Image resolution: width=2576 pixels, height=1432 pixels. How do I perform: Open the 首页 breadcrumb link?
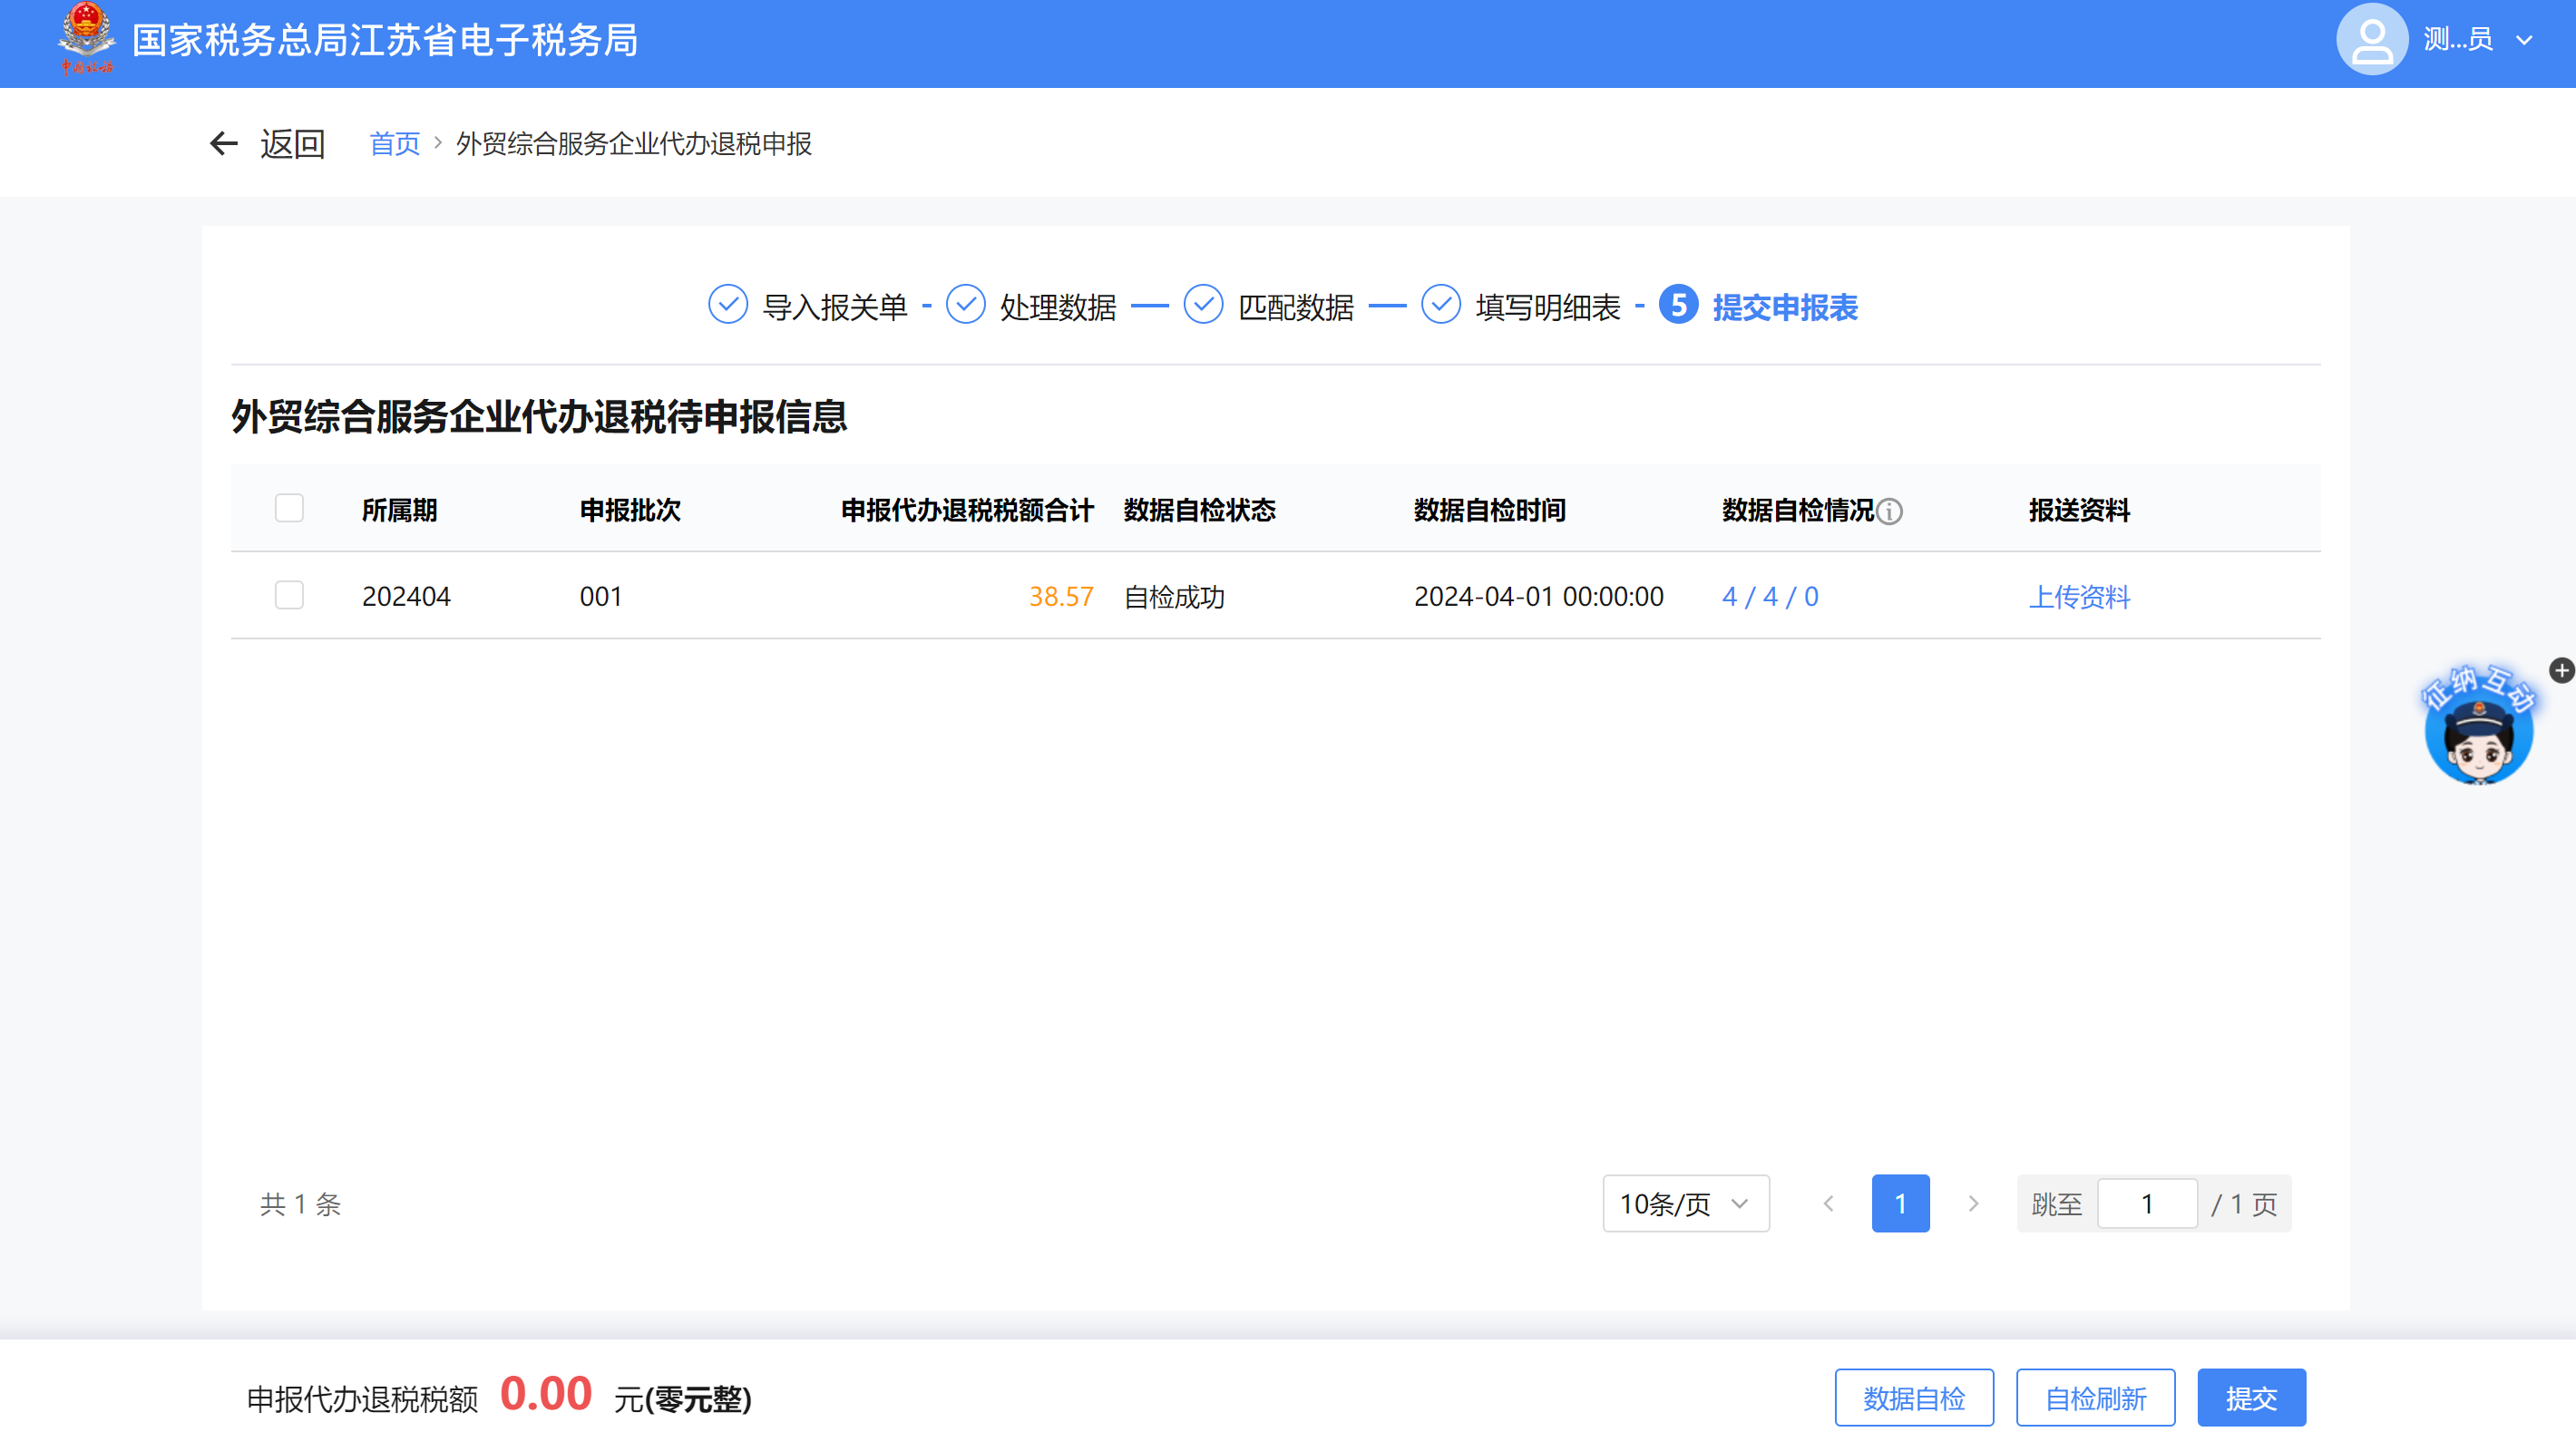(x=395, y=144)
